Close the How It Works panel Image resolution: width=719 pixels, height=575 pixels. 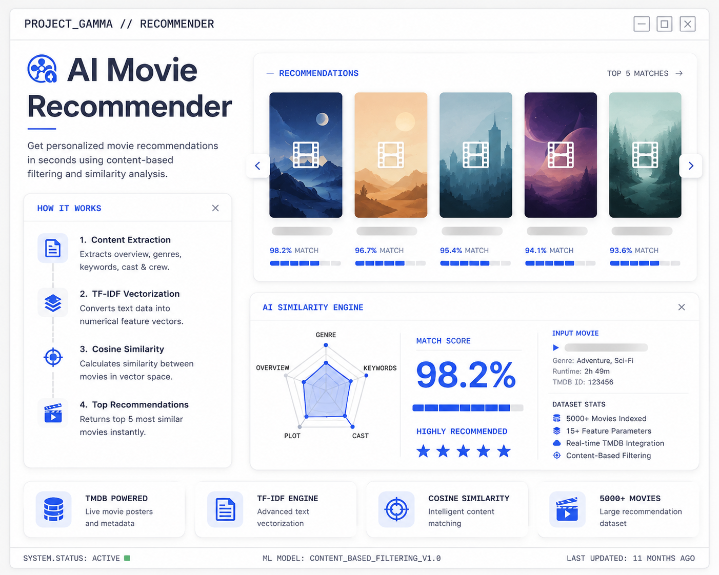tap(215, 208)
